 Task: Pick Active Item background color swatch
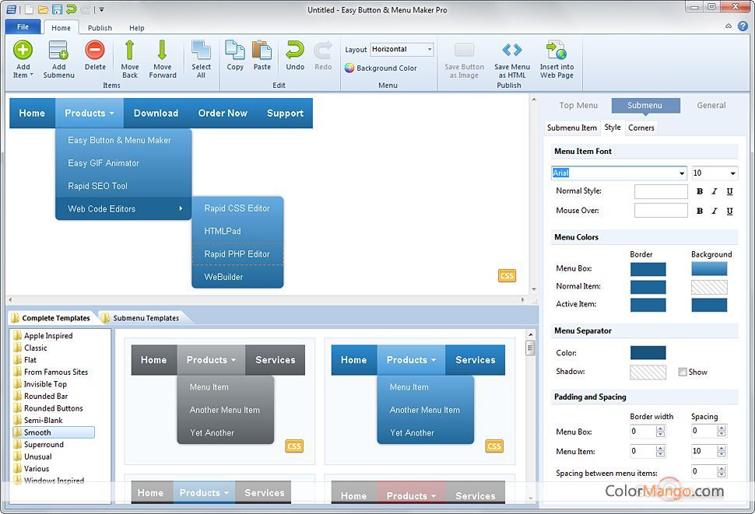tap(709, 305)
